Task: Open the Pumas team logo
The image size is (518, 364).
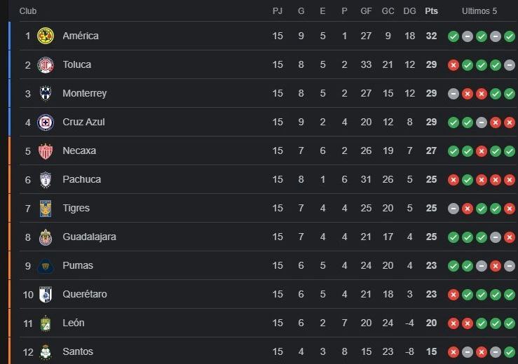Action: (x=46, y=266)
